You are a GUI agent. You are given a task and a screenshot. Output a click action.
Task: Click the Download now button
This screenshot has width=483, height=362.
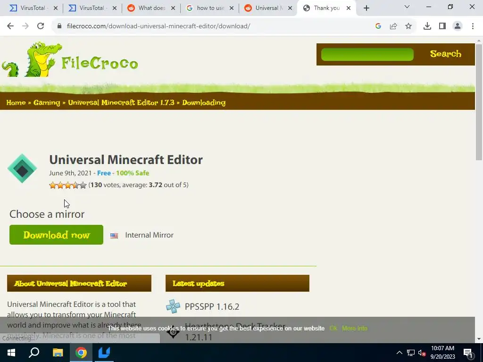click(57, 235)
